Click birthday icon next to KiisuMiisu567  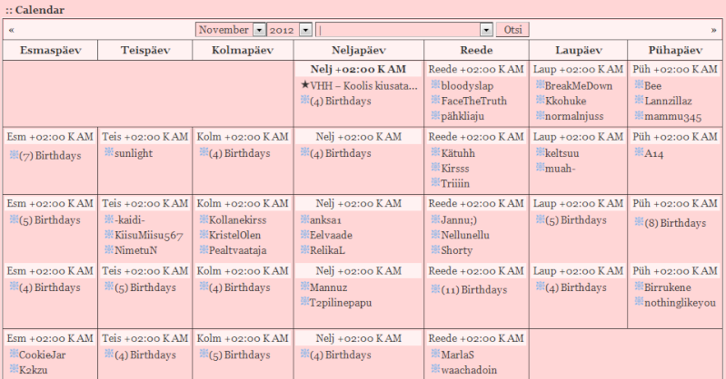(109, 234)
